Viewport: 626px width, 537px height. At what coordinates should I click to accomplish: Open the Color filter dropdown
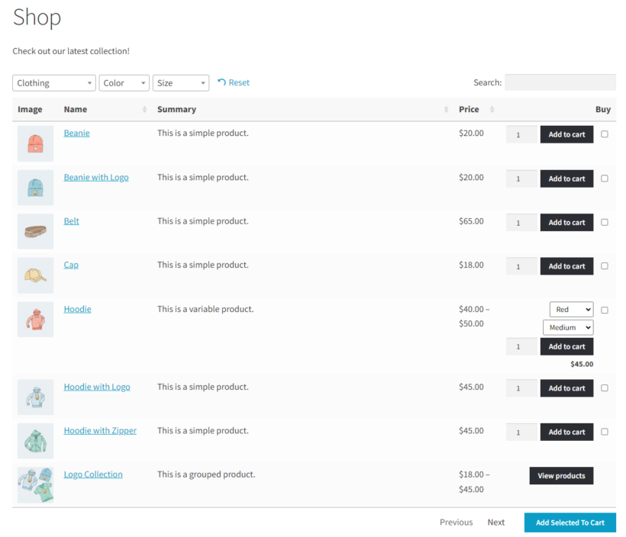[124, 82]
